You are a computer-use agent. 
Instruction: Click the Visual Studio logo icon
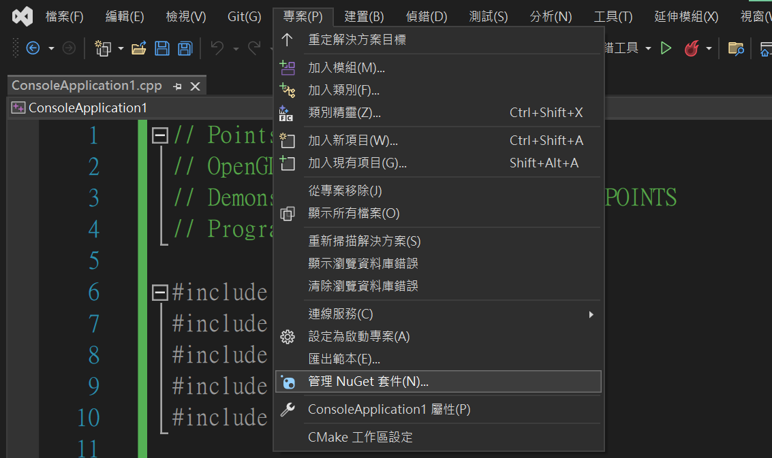pyautogui.click(x=22, y=16)
